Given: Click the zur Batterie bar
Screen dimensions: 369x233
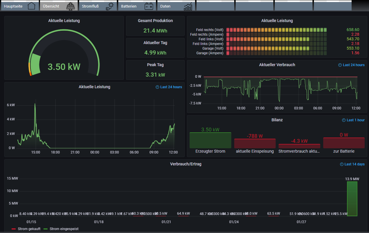Looking at the screenshot, I should click(x=344, y=143).
